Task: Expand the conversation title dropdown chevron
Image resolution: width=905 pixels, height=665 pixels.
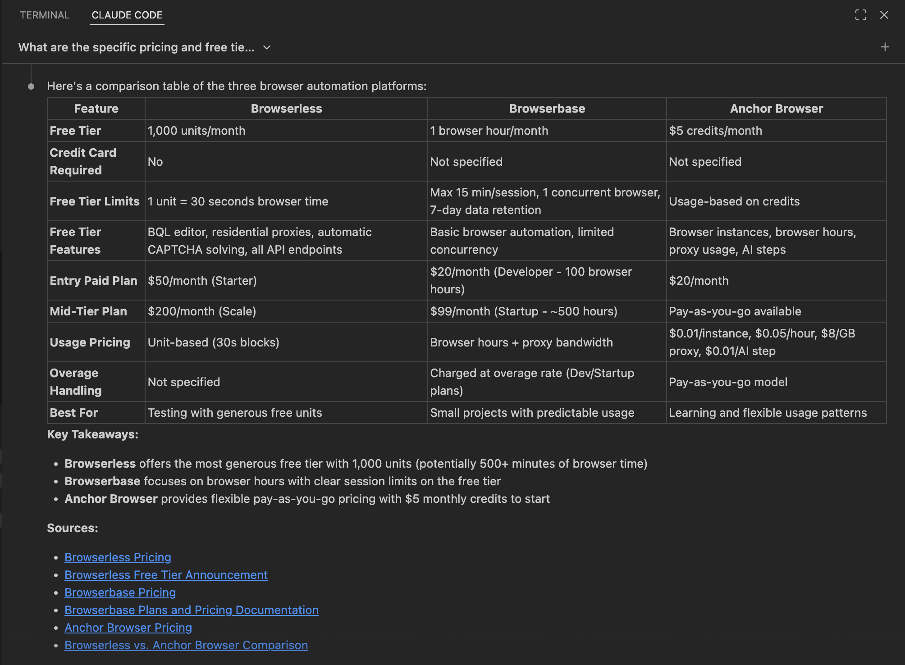Action: [267, 48]
